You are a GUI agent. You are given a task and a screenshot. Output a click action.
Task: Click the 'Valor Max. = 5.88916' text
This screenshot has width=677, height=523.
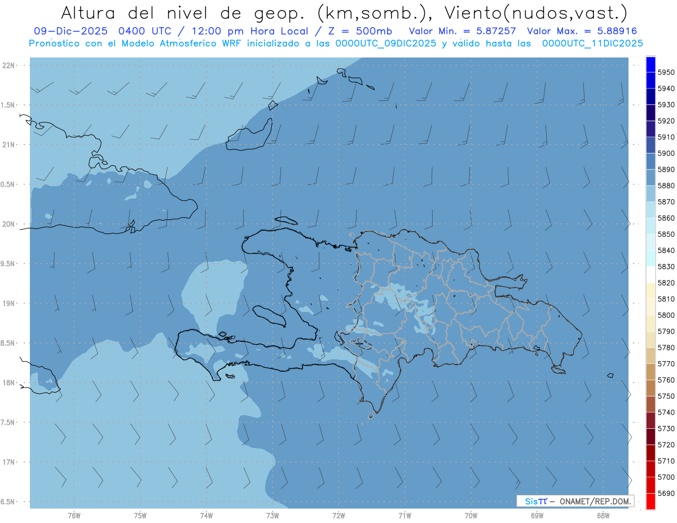581,31
